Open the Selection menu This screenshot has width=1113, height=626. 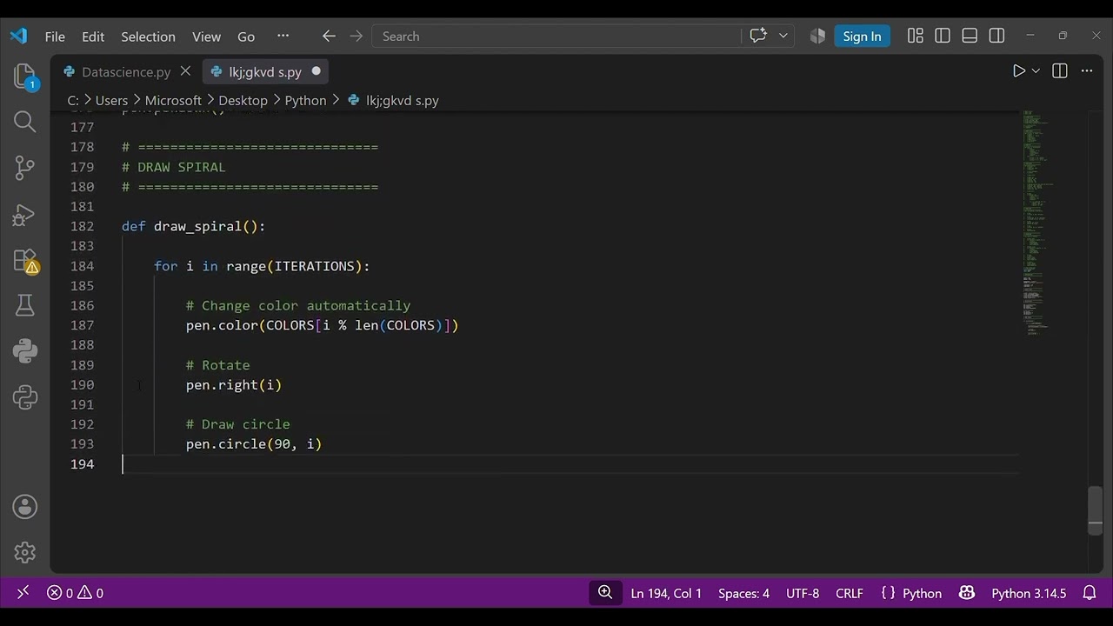(x=148, y=37)
